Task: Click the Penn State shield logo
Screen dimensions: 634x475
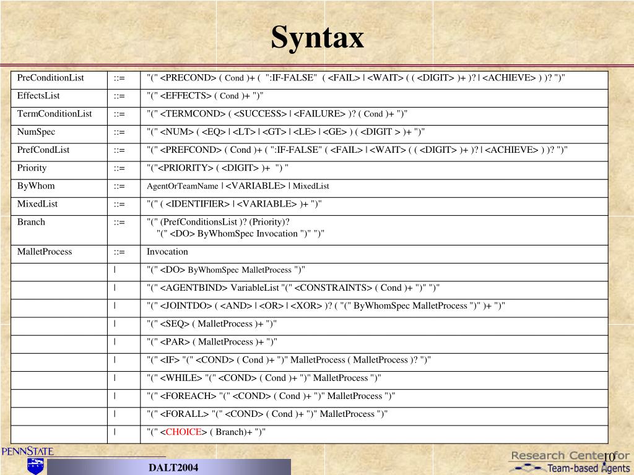Action: [x=35, y=466]
